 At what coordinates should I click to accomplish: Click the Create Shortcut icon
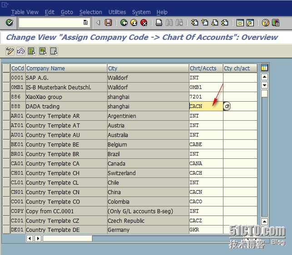coord(250,23)
